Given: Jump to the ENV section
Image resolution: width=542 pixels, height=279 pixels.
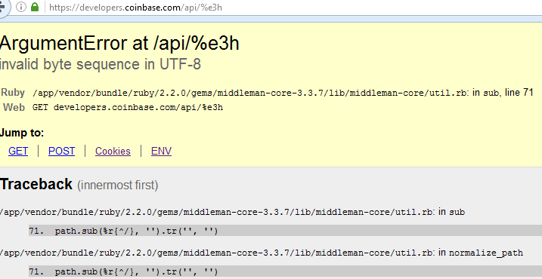Looking at the screenshot, I should (162, 151).
